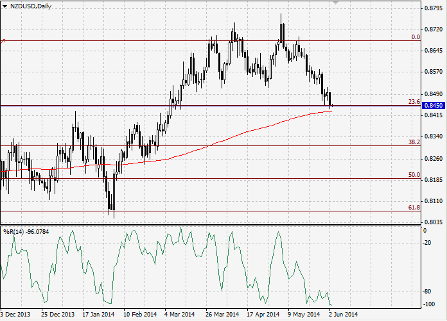447x321 pixels.
Task: Click the 0.8110 price axis value
Action: click(434, 201)
